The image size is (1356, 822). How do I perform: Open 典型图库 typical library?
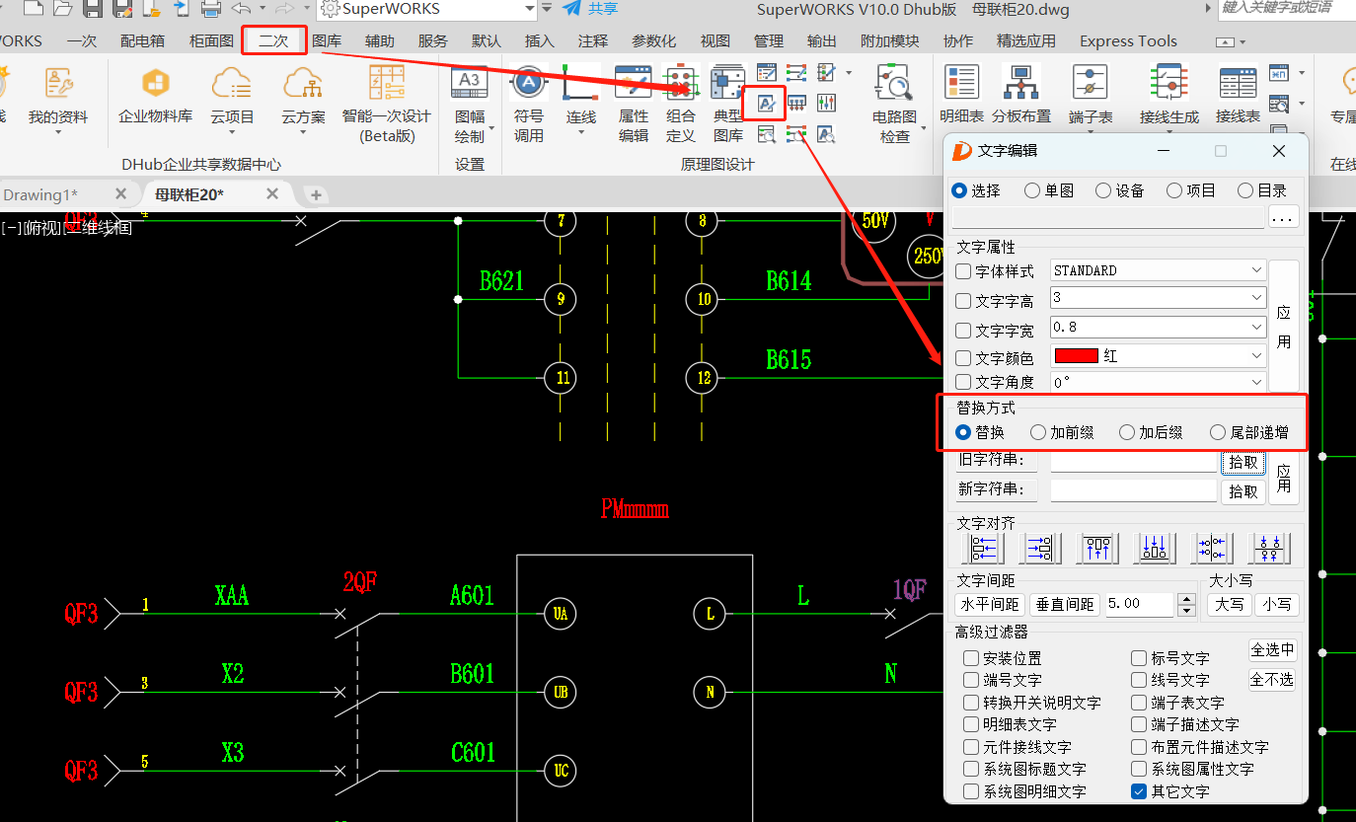point(727,104)
